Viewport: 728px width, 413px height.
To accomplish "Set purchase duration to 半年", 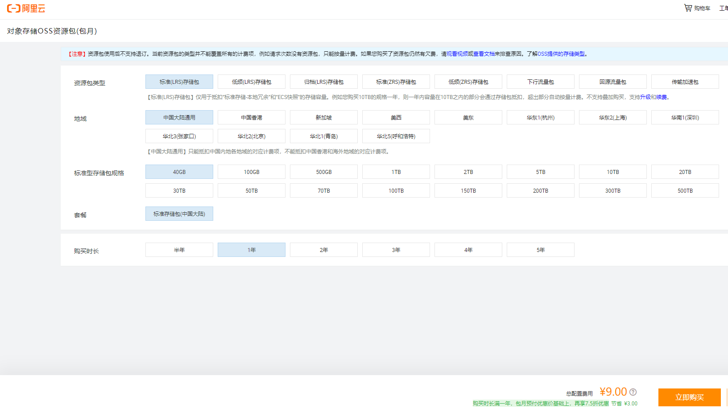I will pyautogui.click(x=179, y=250).
